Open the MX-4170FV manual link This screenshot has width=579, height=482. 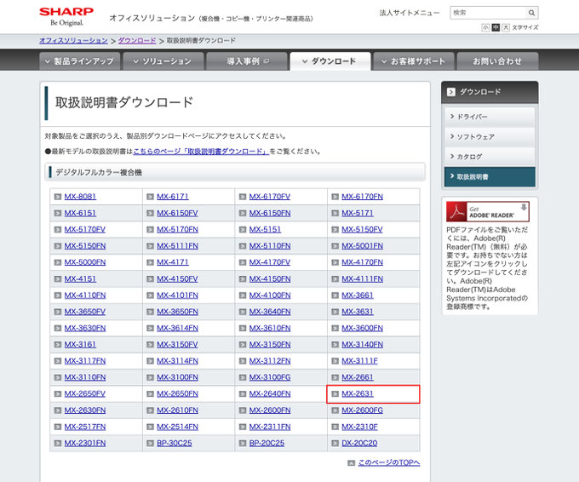pyautogui.click(x=270, y=262)
